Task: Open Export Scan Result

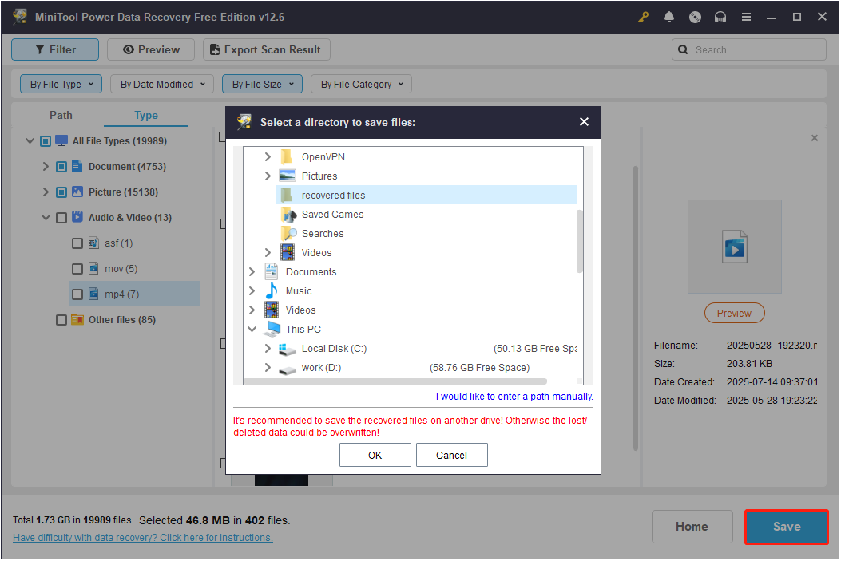Action: pyautogui.click(x=266, y=49)
